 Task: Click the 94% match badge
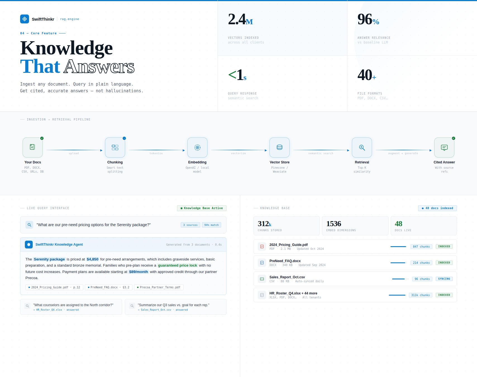click(x=211, y=225)
